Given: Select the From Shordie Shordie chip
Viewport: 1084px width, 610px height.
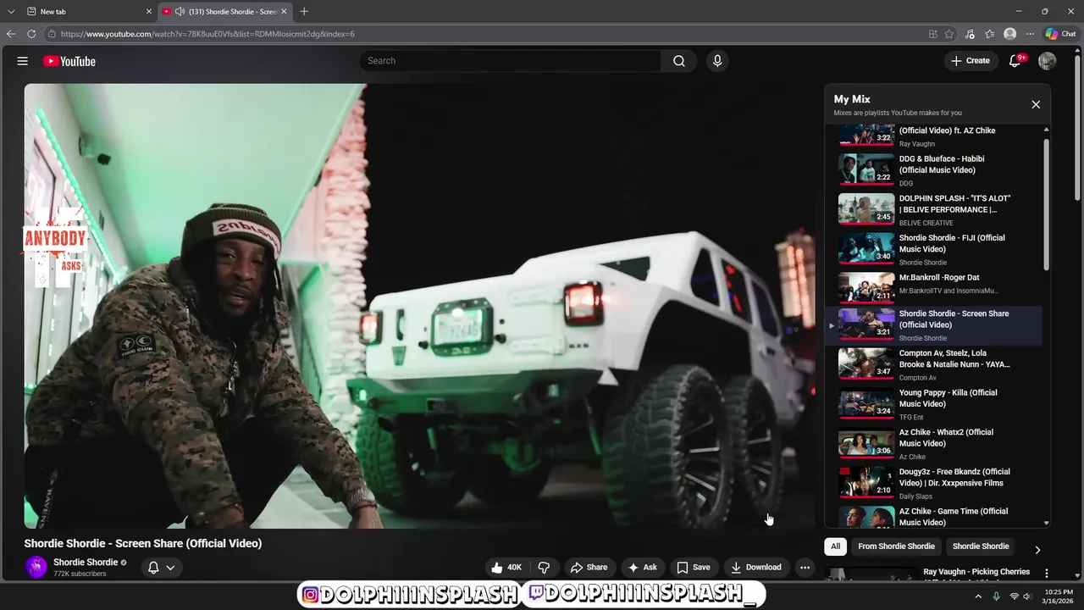Looking at the screenshot, I should [896, 546].
